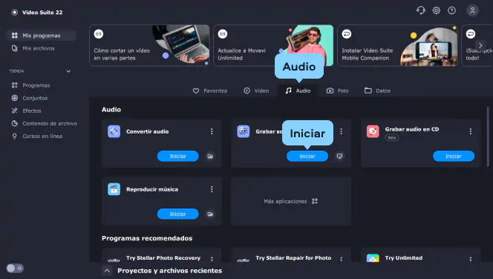493x279 pixels.
Task: Click the 'Programas recomendados' heading
Action: click(147, 238)
